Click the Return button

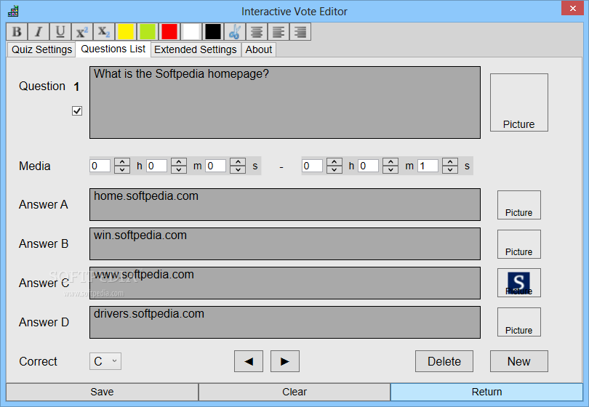point(486,392)
